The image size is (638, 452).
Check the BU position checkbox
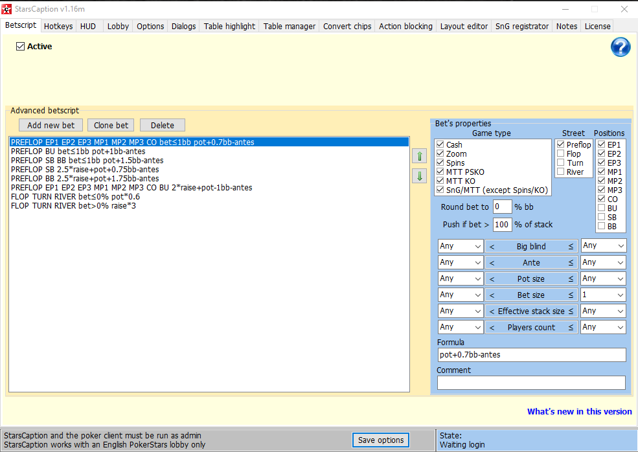[x=601, y=208]
